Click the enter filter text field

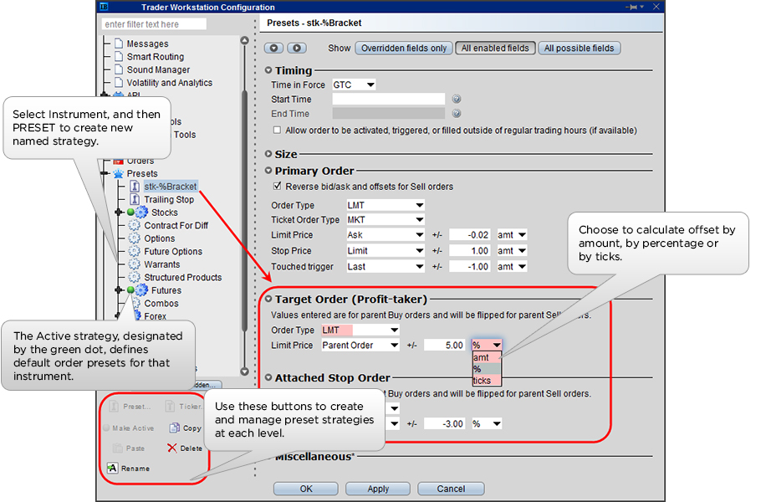155,23
